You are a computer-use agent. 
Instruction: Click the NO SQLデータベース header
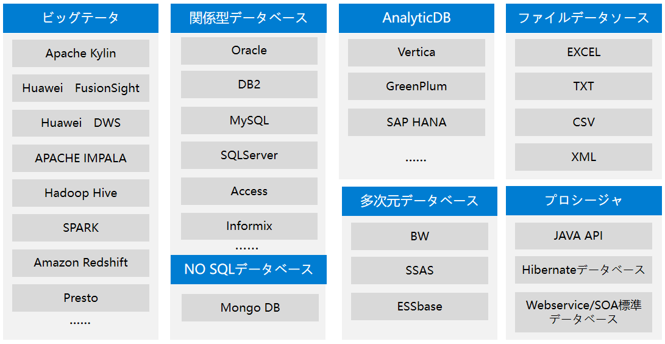pos(249,270)
